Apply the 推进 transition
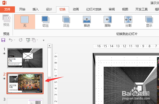This screenshot has height=104, width=159. tap(87, 22)
